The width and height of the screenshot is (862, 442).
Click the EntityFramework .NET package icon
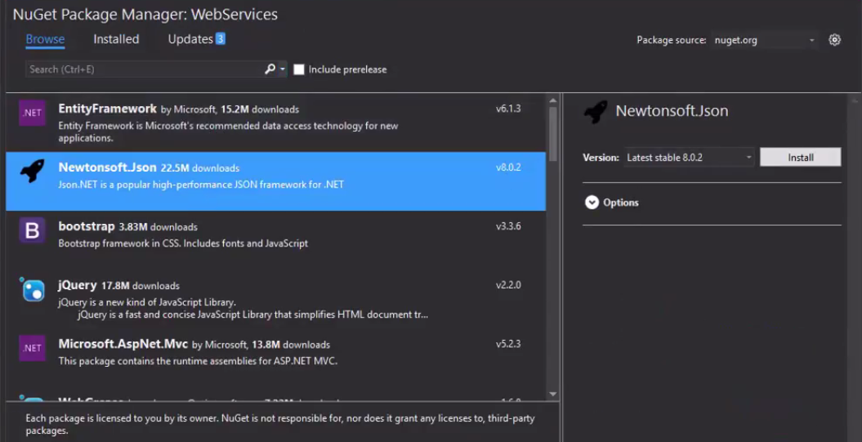32,113
